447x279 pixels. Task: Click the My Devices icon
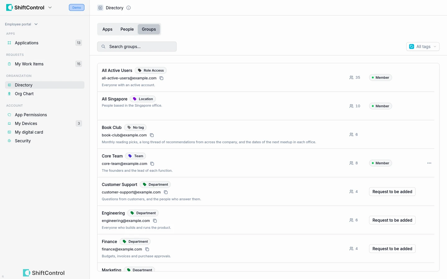9,123
